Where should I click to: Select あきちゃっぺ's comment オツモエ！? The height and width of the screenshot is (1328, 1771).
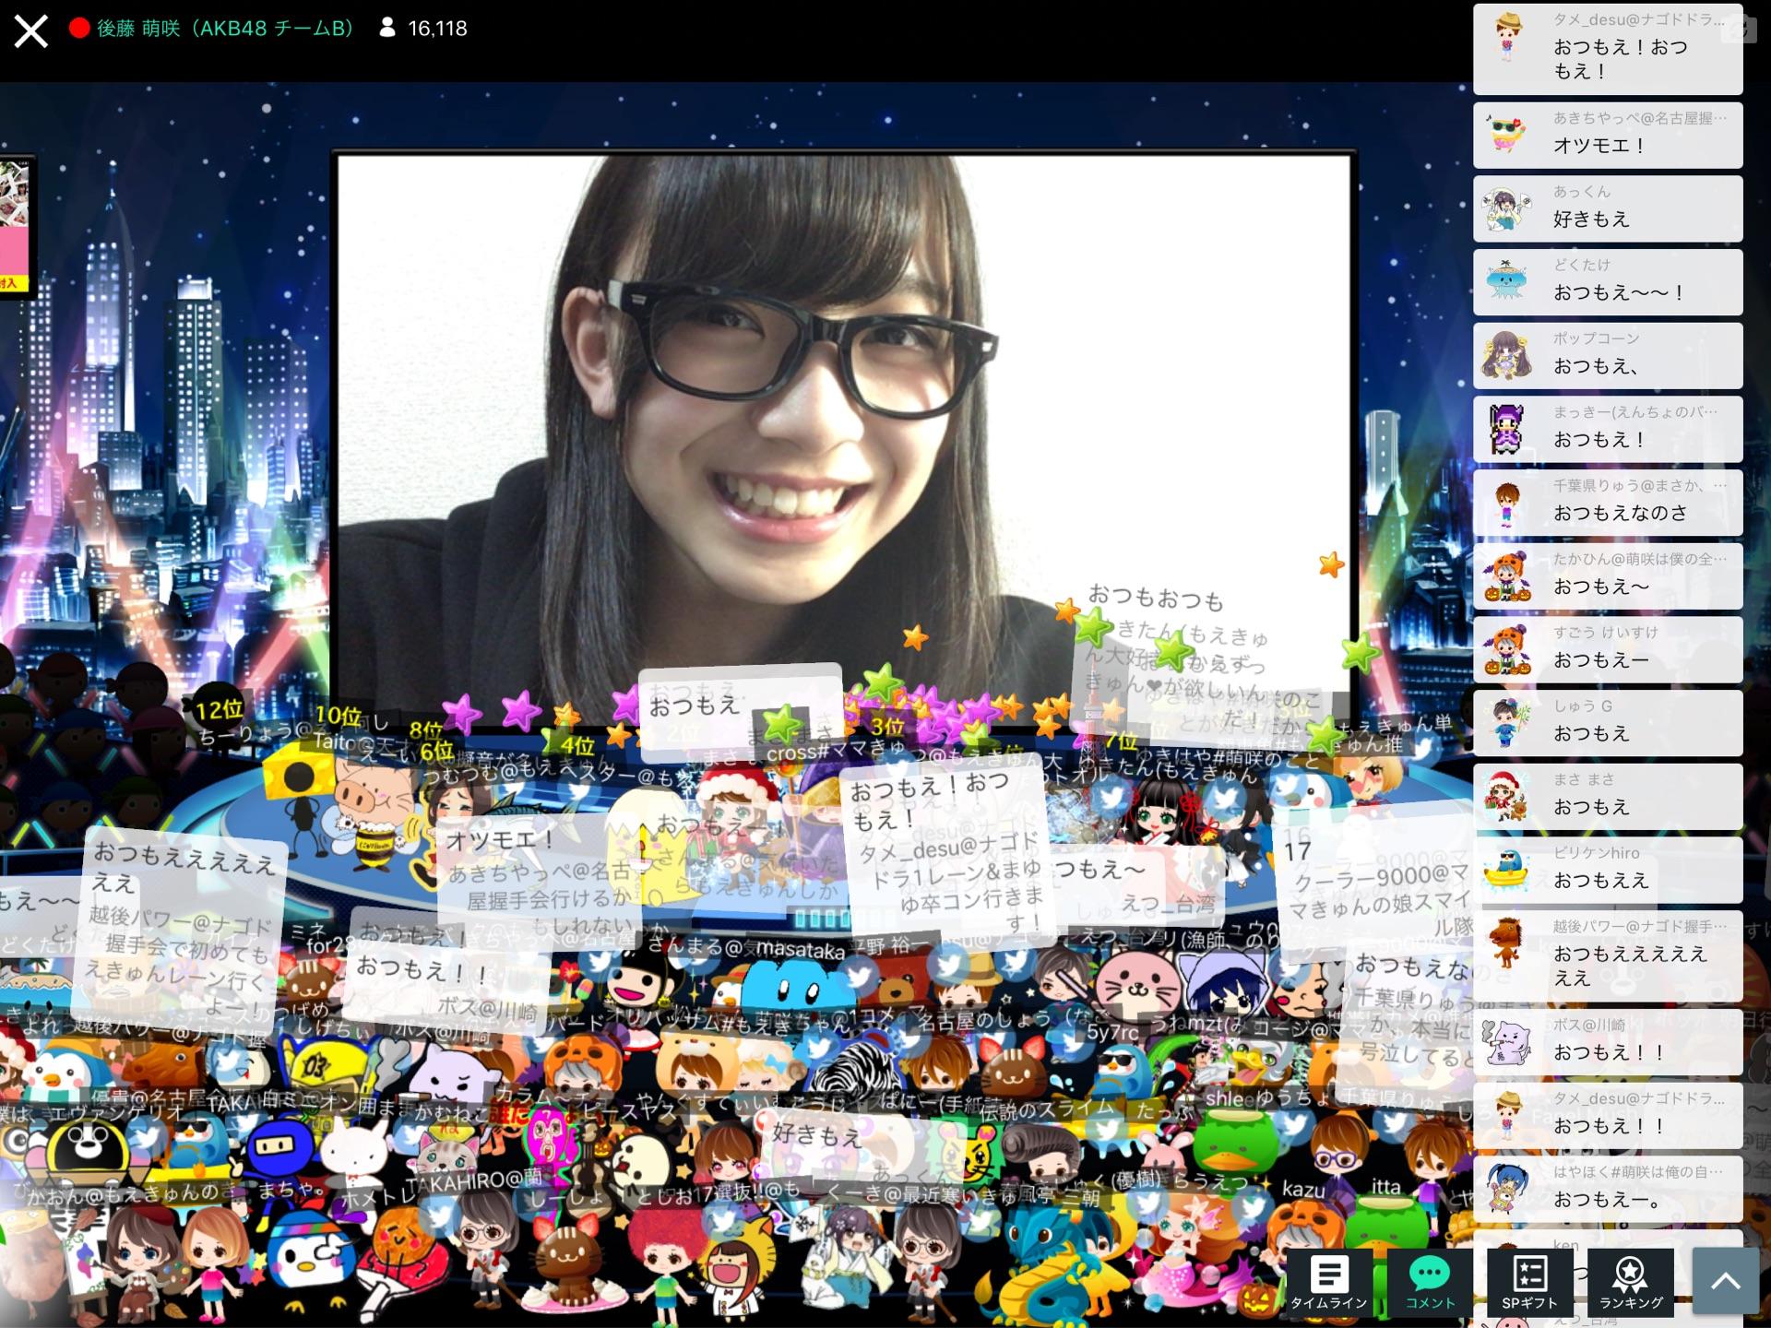pyautogui.click(x=1608, y=135)
